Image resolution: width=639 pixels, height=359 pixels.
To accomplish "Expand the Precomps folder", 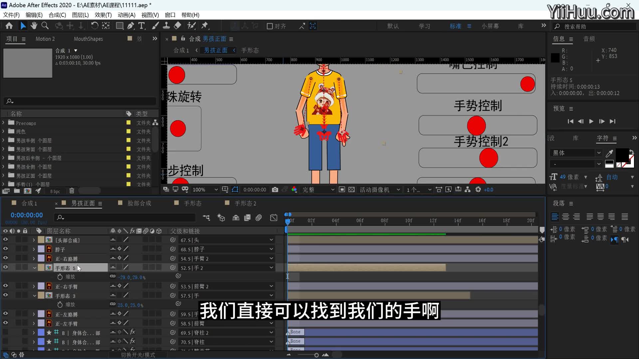I will [3, 123].
